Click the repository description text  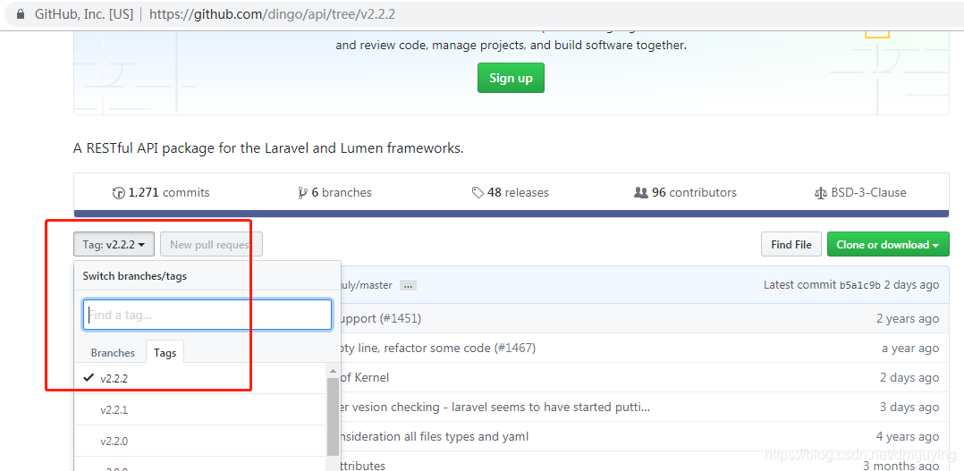(x=268, y=148)
